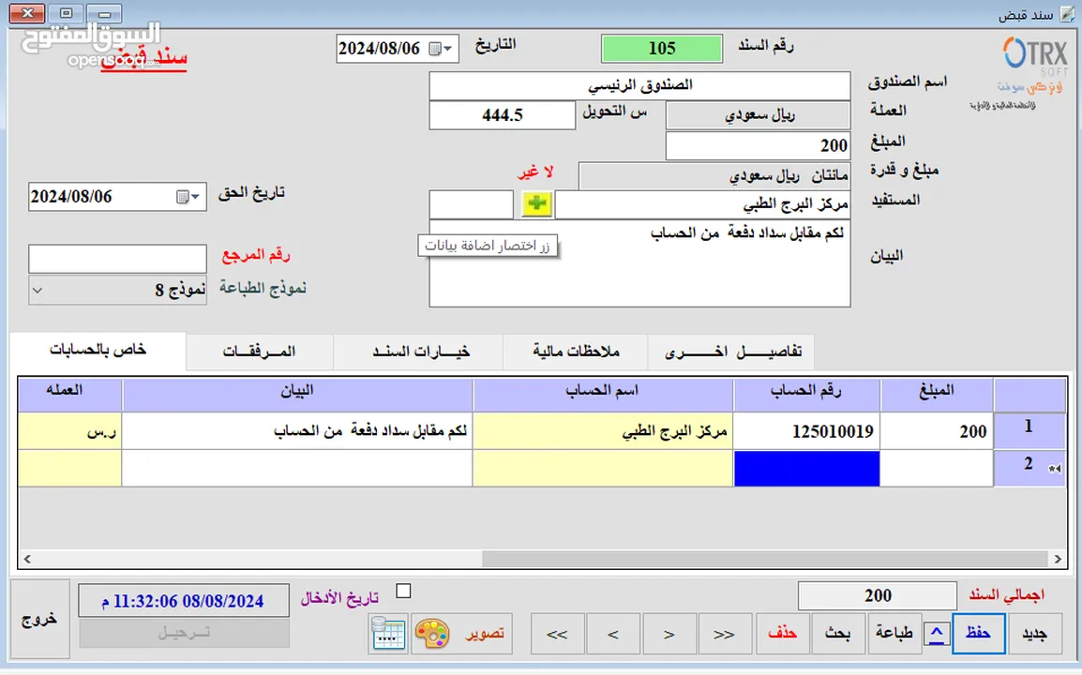Click the up-arrow button beside طباعة

[937, 634]
